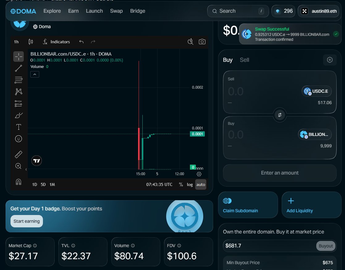Set chart range to 1D

point(35,184)
